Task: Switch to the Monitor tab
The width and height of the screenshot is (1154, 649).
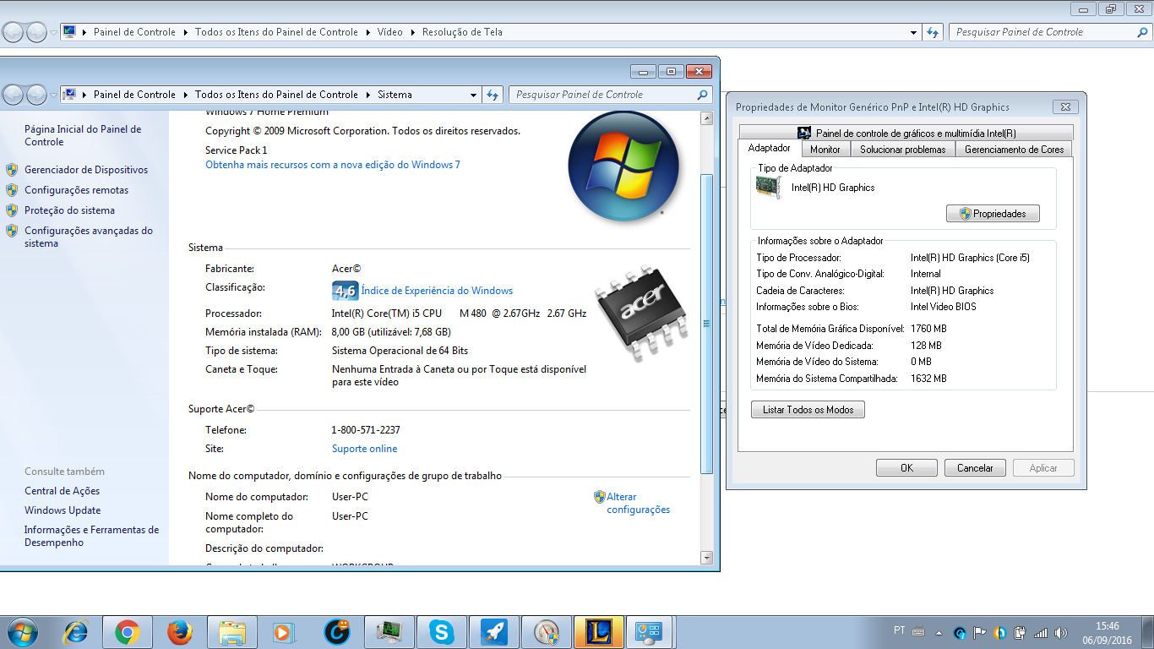Action: (825, 149)
